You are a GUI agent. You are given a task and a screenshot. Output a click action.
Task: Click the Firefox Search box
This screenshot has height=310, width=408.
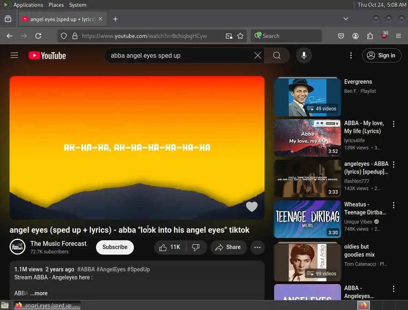286,36
